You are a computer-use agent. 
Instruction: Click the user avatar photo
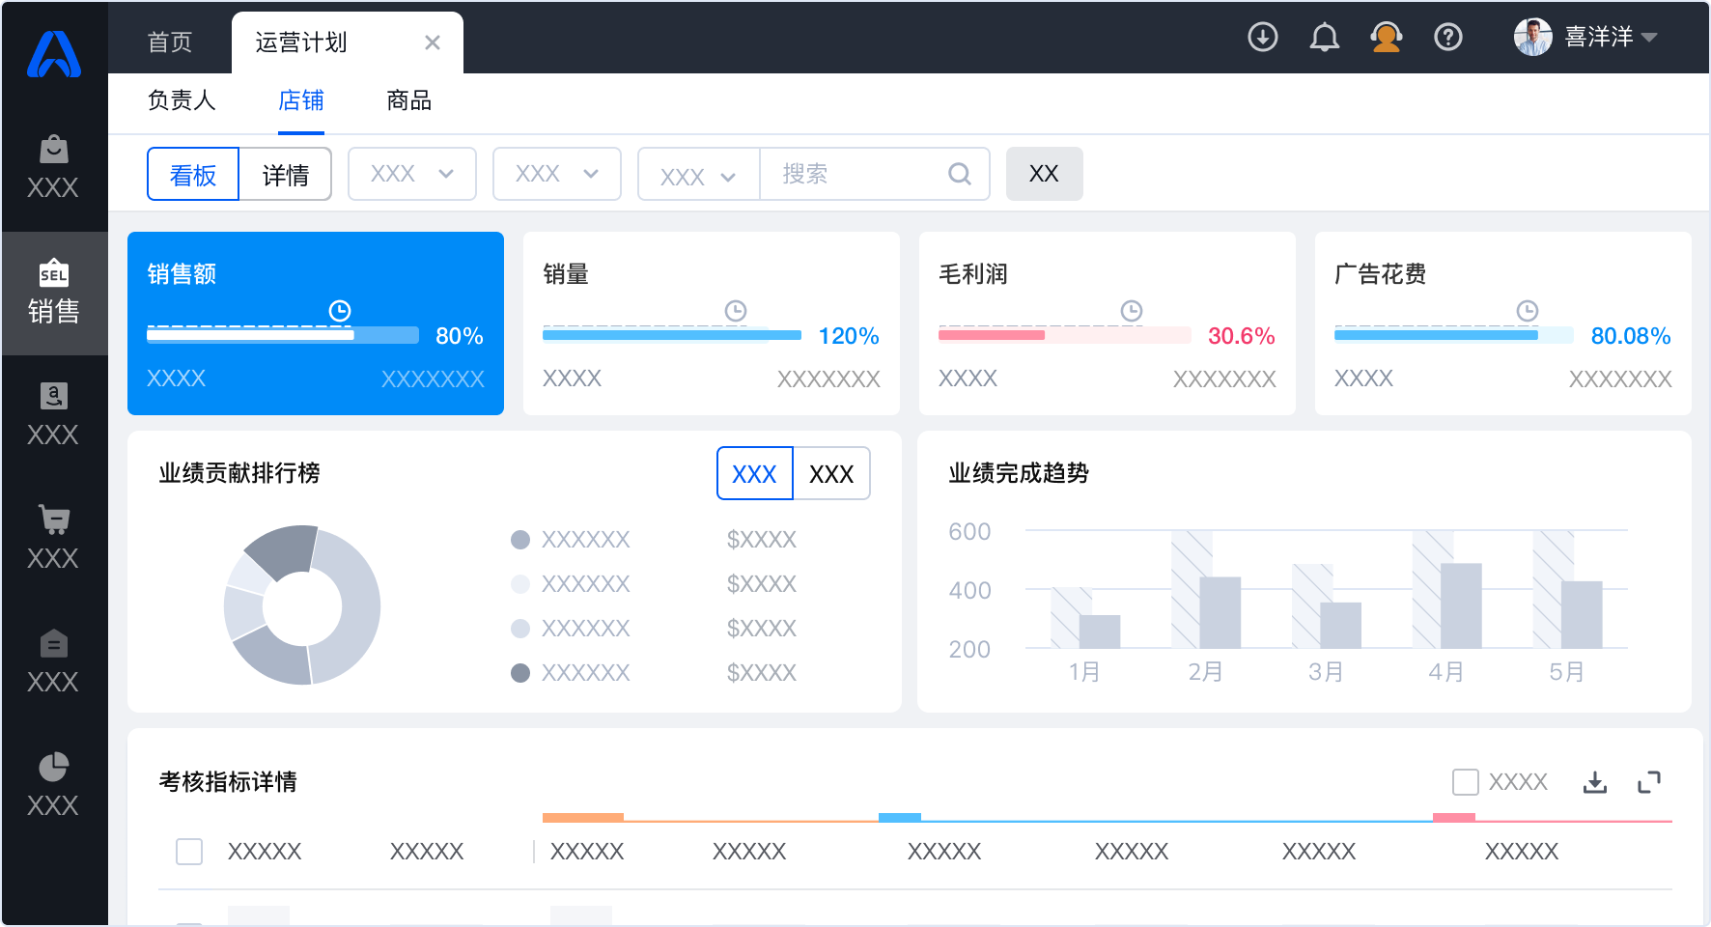point(1533,38)
